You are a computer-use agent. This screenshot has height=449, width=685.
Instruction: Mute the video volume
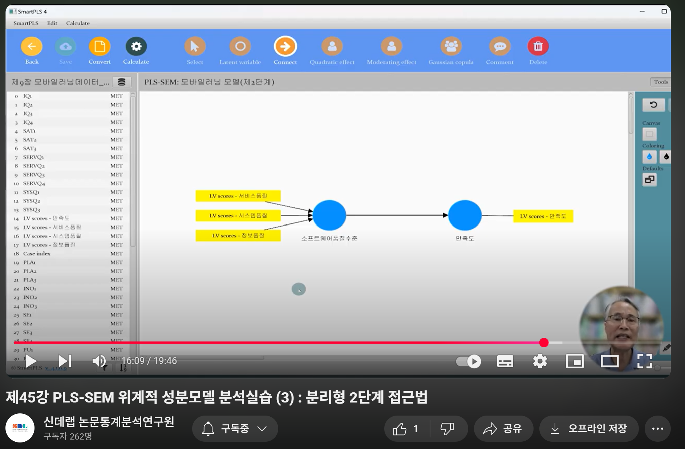(x=99, y=361)
